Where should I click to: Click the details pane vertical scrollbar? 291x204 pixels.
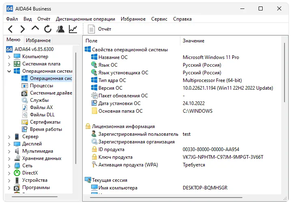pyautogui.click(x=285, y=72)
